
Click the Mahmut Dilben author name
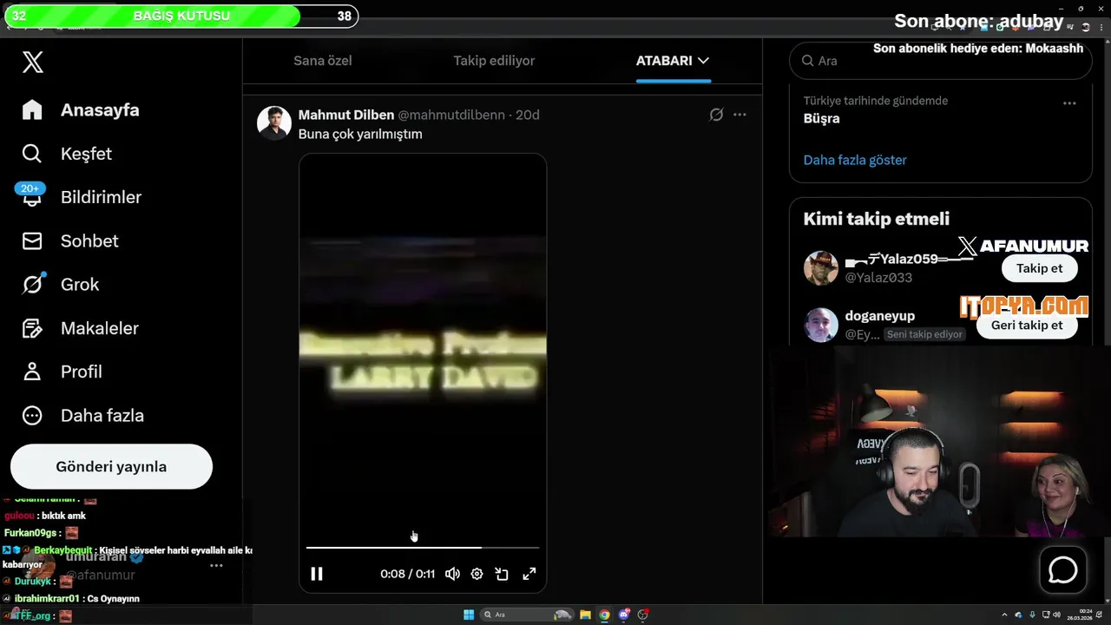click(346, 115)
